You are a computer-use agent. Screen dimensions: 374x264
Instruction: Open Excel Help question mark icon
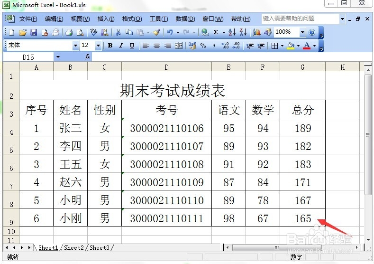pos(312,32)
